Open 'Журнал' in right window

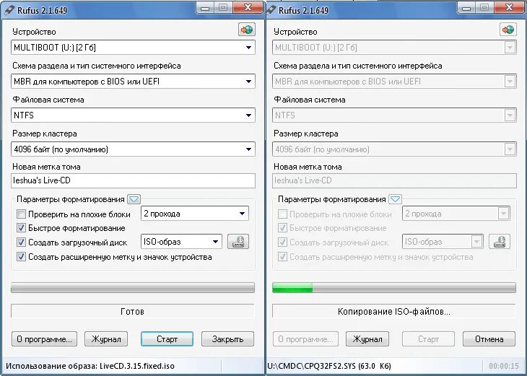click(x=367, y=338)
